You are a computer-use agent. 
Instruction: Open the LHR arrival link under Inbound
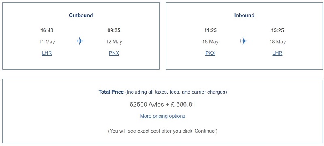click(x=277, y=53)
